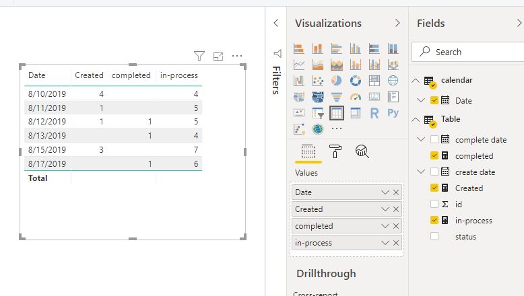This screenshot has height=296, width=524.
Task: Select the scatter chart visualization
Action: pos(317,81)
